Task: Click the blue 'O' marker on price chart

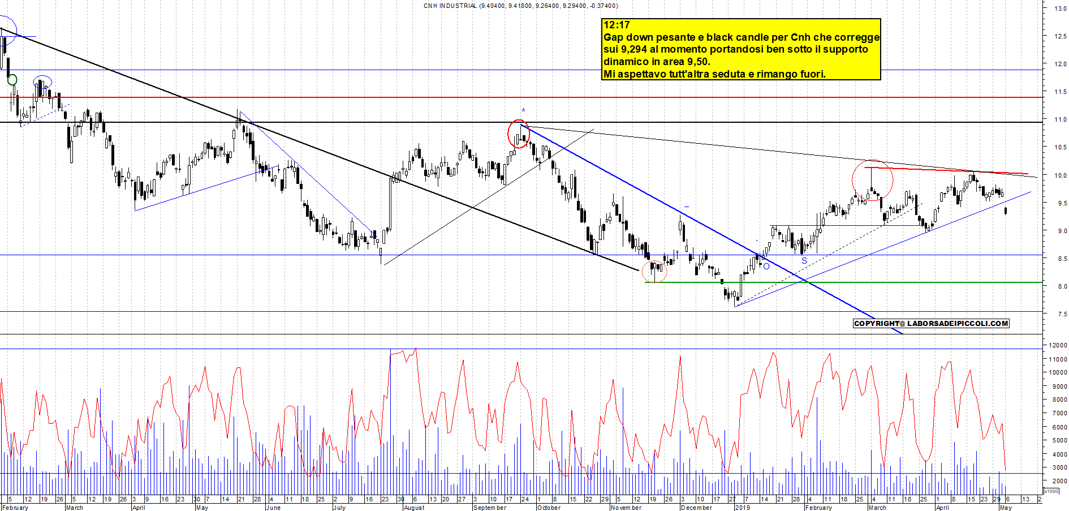Action: pos(766,266)
